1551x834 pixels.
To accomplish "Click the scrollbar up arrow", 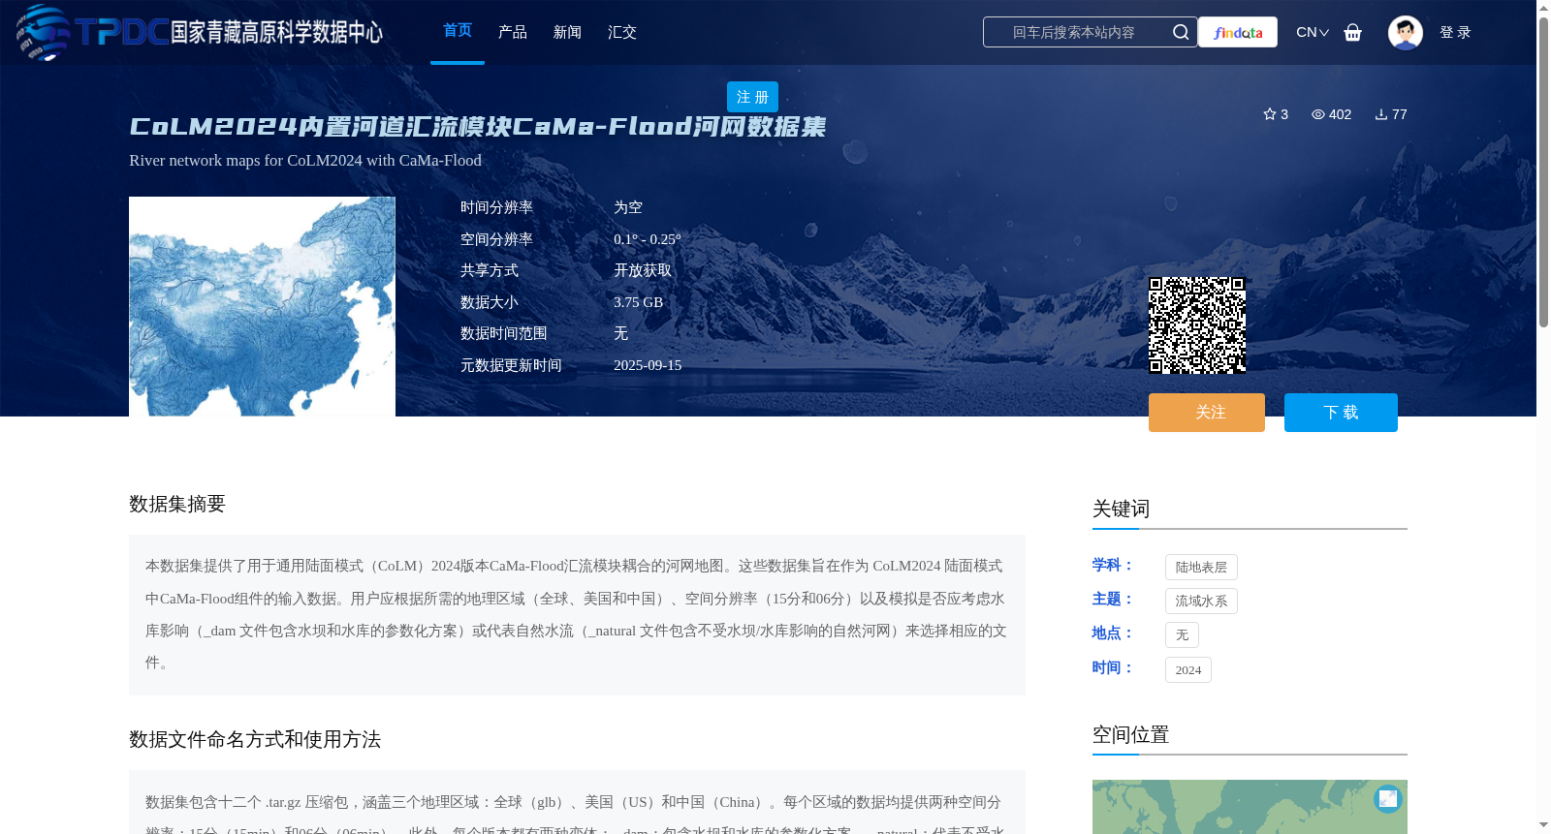I will pyautogui.click(x=1543, y=8).
